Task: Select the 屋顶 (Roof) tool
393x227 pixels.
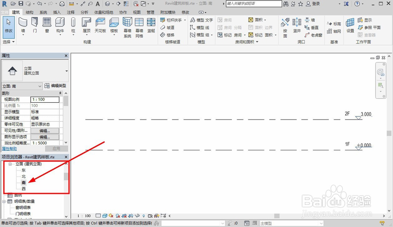Action: pyautogui.click(x=86, y=26)
